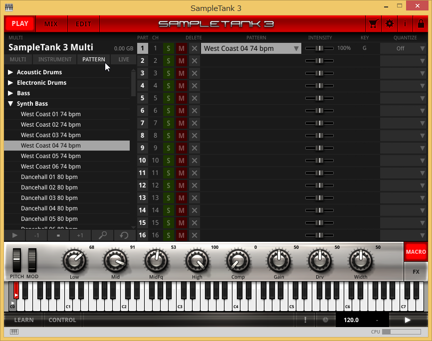Open the part 1 quantize dropdown

point(404,48)
